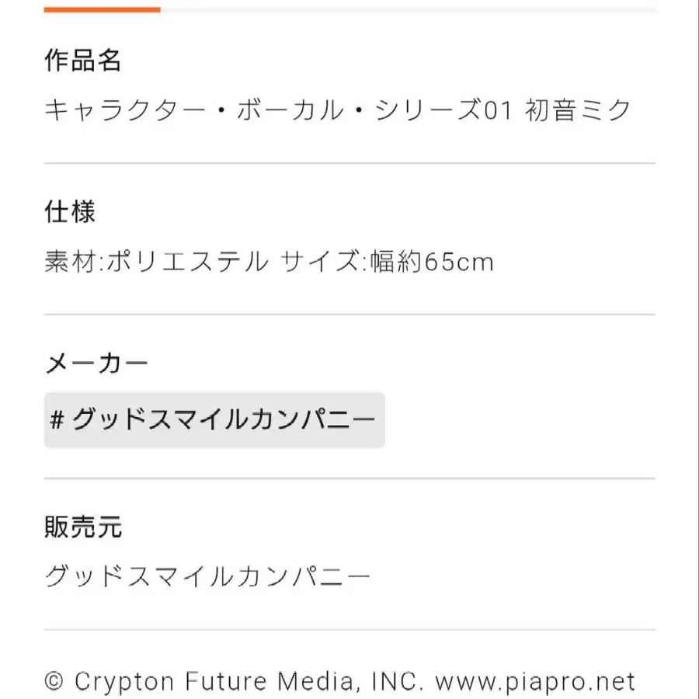Screen dimensions: 699x699
Task: Visit the www.piapro.net link
Action: (x=533, y=681)
